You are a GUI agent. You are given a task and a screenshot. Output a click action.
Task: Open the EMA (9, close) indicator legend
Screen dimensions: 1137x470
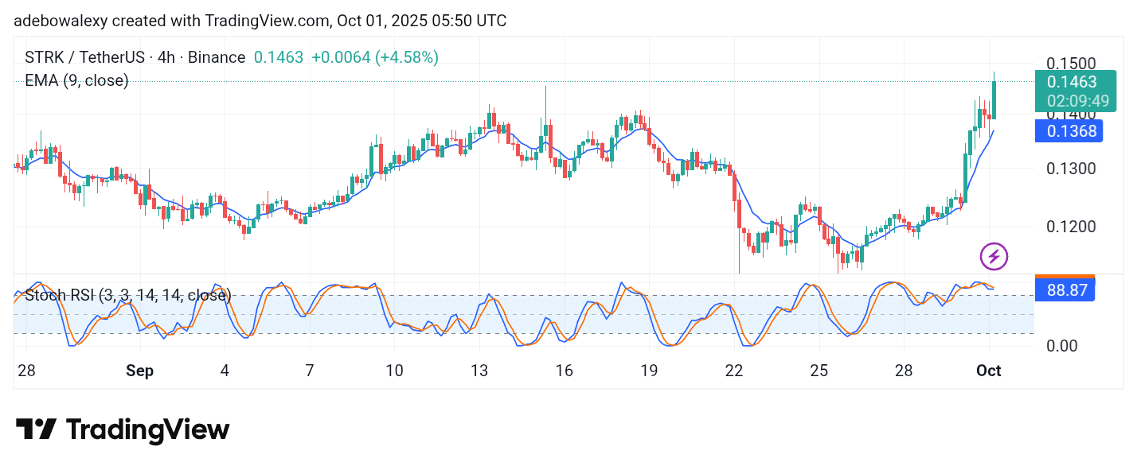coord(76,80)
